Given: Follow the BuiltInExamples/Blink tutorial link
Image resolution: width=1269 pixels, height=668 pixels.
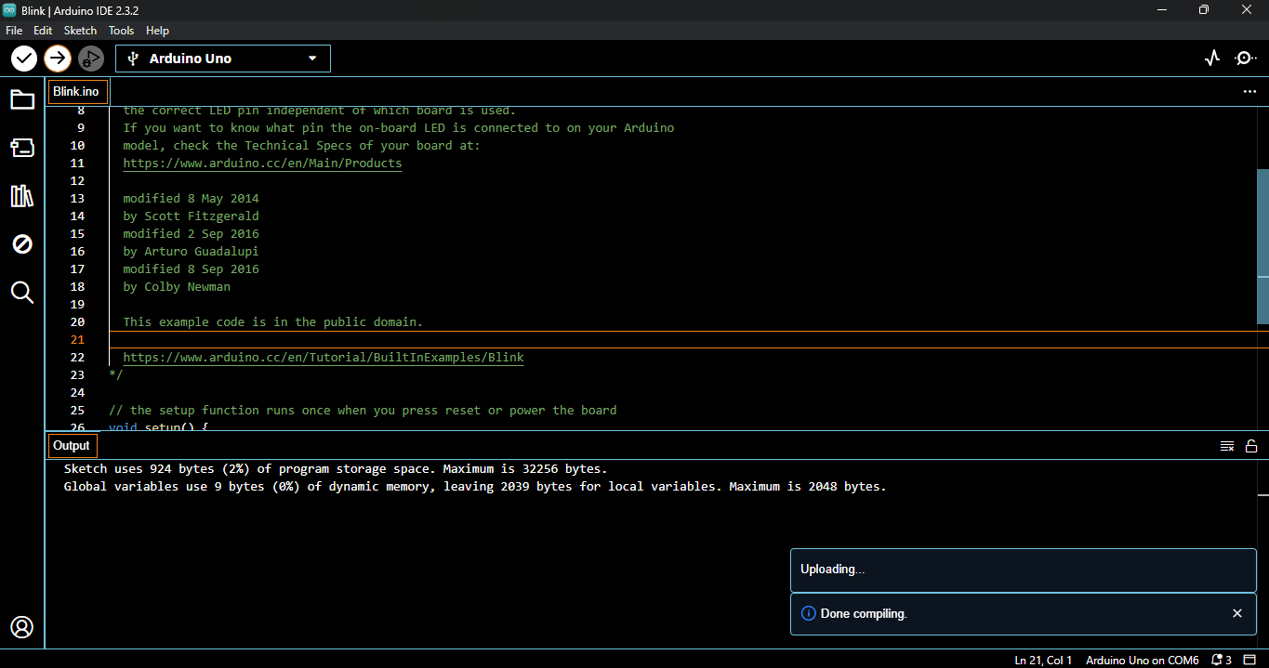Looking at the screenshot, I should click(x=323, y=358).
